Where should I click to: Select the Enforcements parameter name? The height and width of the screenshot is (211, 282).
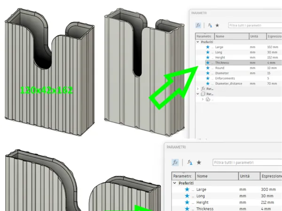[x=225, y=78]
